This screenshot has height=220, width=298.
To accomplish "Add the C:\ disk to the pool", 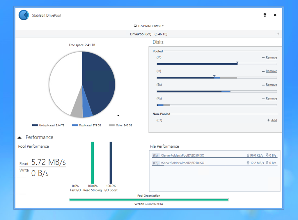I will coord(274,120).
